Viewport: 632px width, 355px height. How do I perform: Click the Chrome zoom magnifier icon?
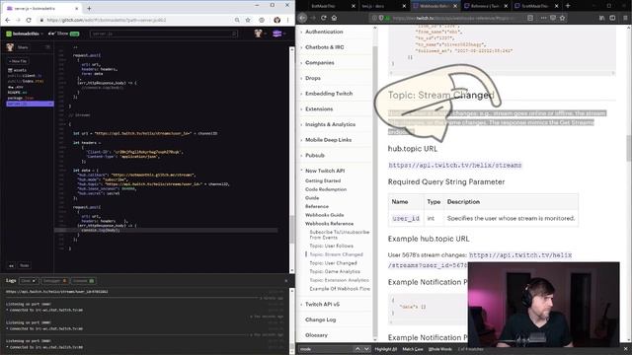(x=237, y=20)
